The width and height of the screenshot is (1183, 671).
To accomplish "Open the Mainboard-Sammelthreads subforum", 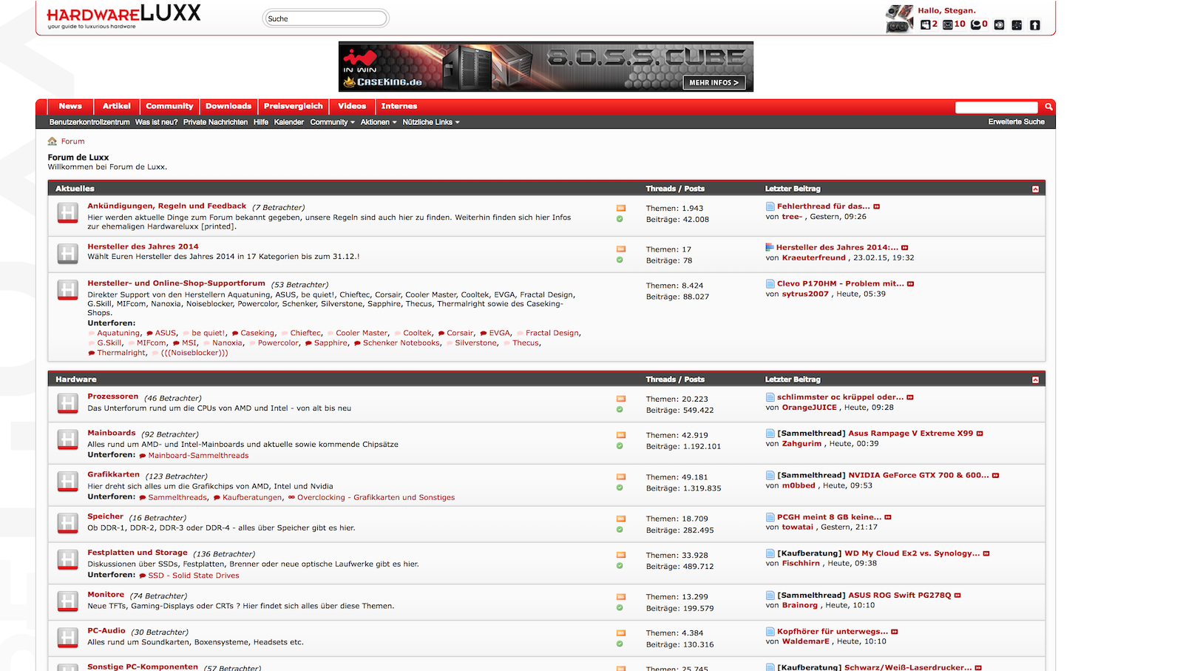I will point(198,456).
